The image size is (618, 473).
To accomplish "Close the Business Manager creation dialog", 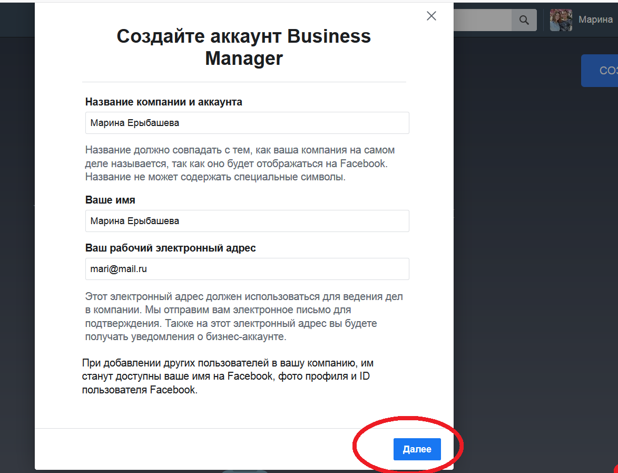I will pos(431,16).
